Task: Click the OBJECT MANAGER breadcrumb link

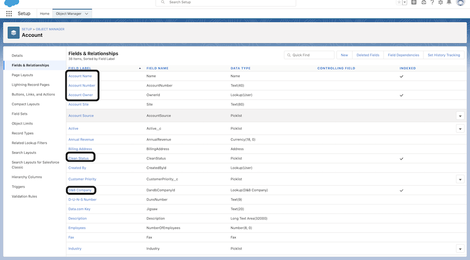Action: pyautogui.click(x=50, y=29)
